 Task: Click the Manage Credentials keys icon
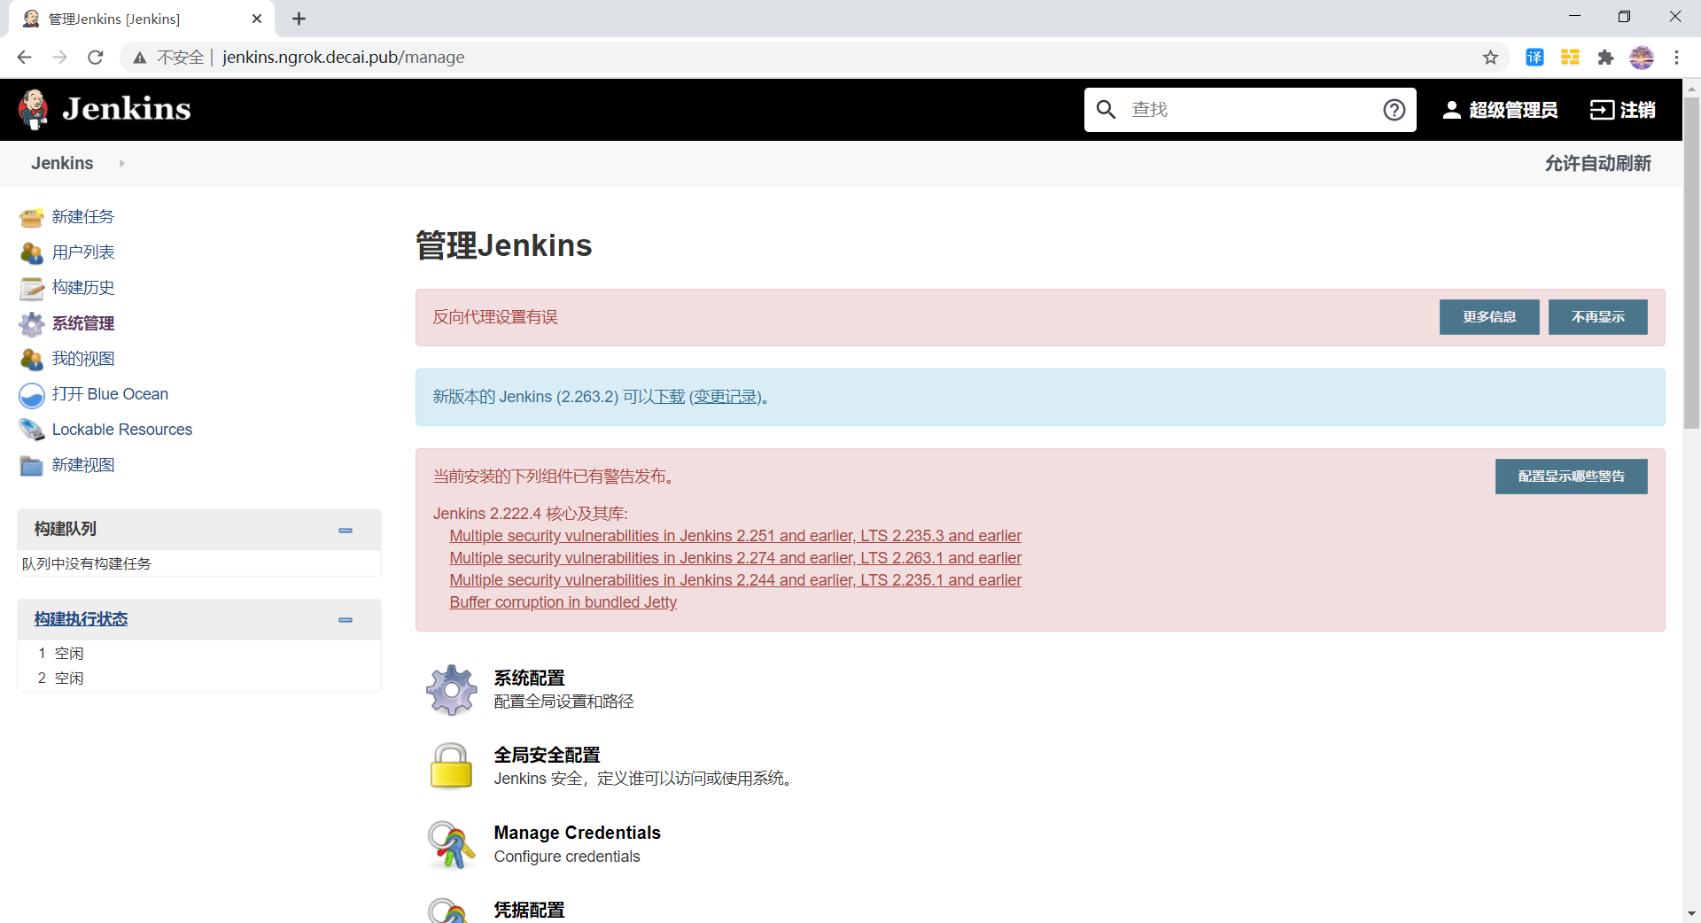click(x=451, y=844)
